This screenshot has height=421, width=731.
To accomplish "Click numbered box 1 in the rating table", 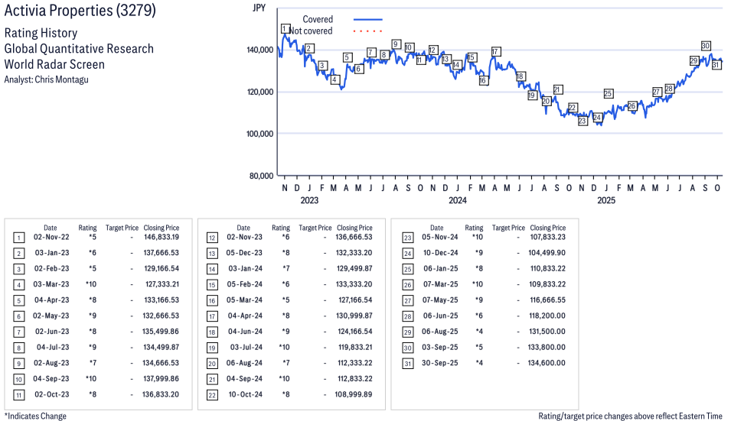I will click(18, 238).
